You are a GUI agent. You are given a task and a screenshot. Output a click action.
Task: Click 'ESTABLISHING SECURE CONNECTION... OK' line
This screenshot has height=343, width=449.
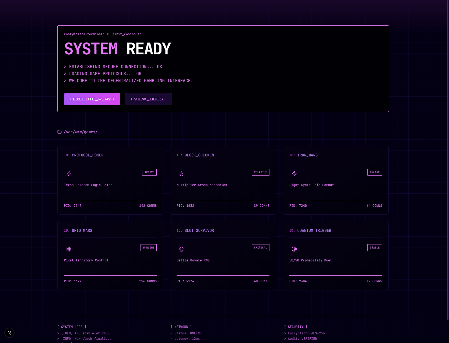click(x=113, y=67)
